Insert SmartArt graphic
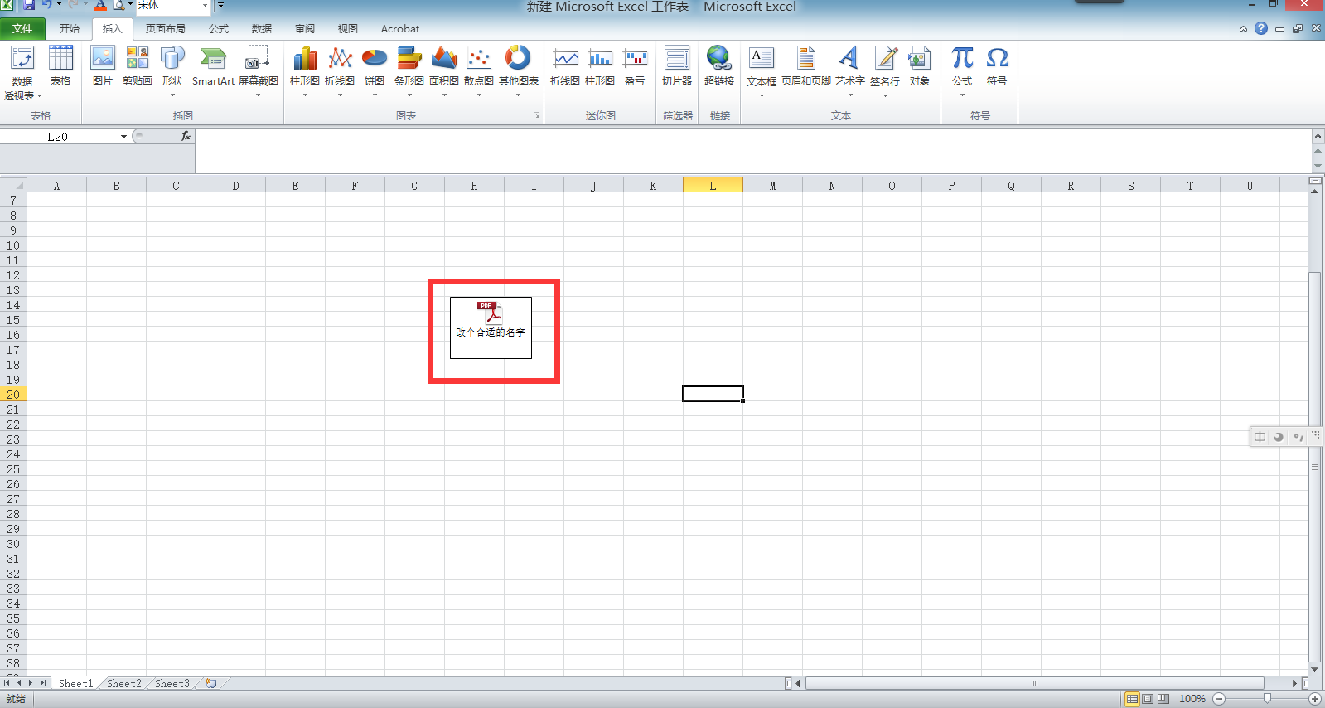 (x=213, y=66)
